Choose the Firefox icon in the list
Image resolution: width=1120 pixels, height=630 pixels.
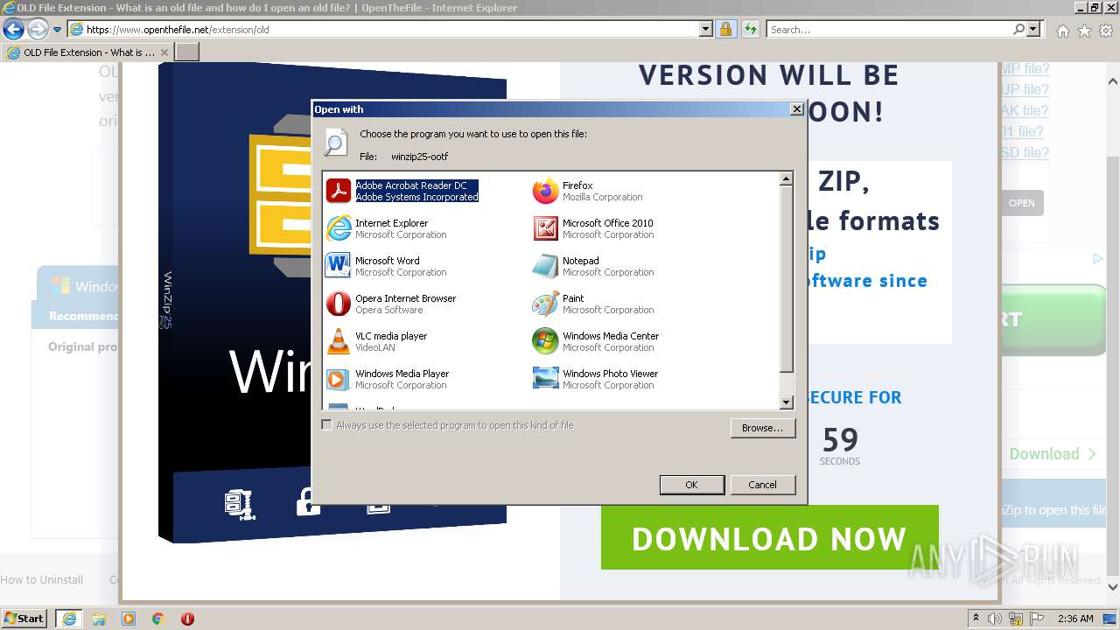coord(546,191)
